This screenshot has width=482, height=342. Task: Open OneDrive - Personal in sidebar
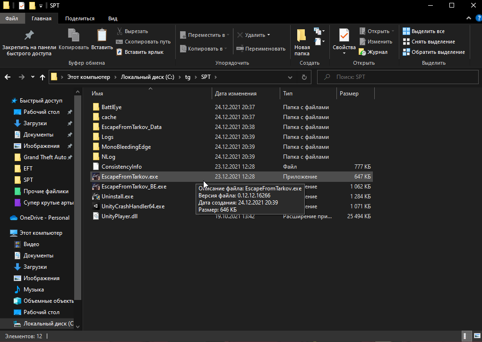[44, 218]
